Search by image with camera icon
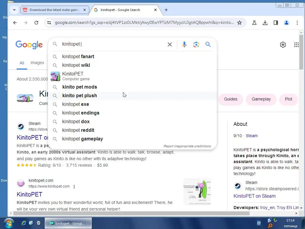Screen dimensions: 305x229 [196, 44]
